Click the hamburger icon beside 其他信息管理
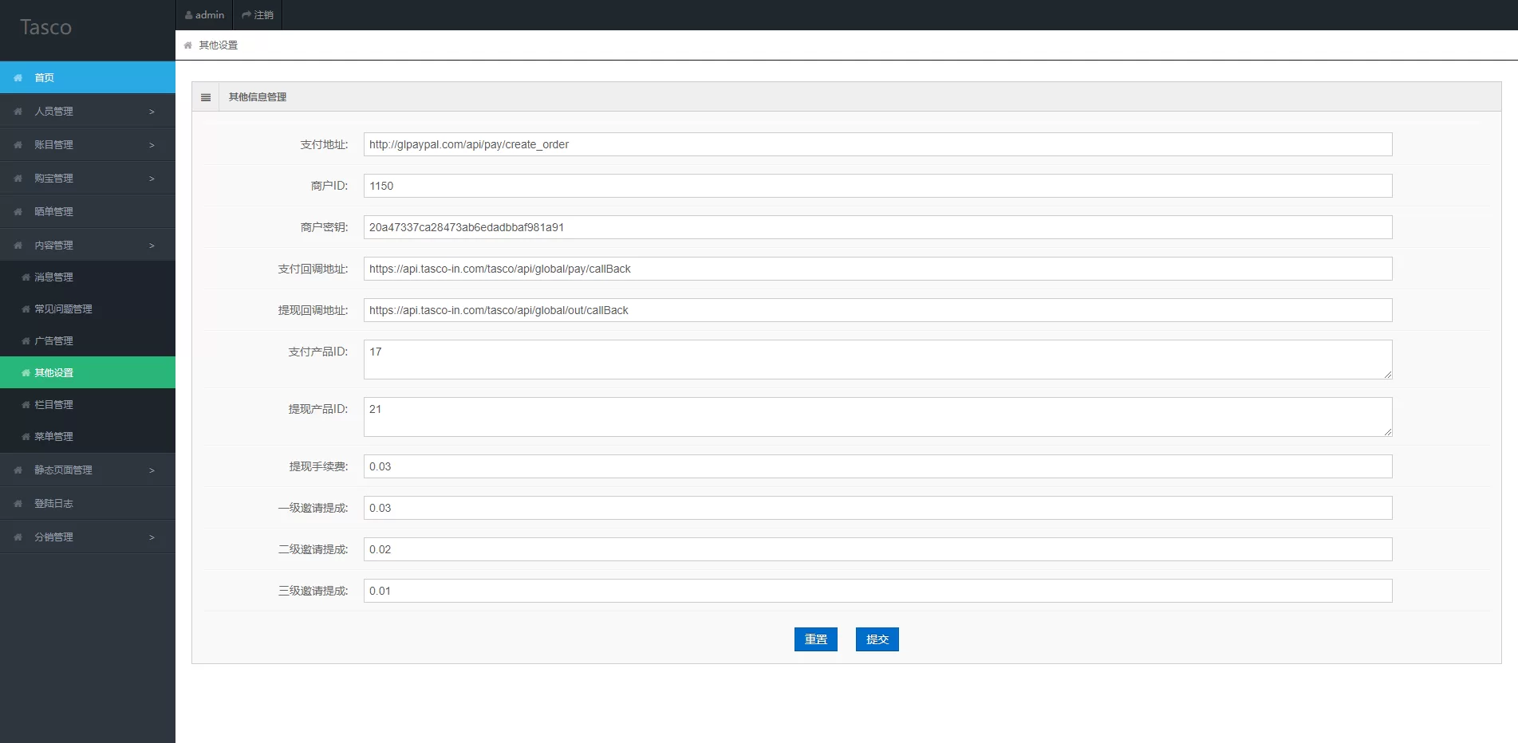The image size is (1518, 743). [206, 97]
